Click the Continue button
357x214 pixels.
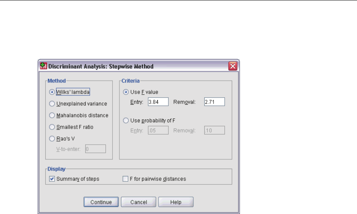pos(101,202)
